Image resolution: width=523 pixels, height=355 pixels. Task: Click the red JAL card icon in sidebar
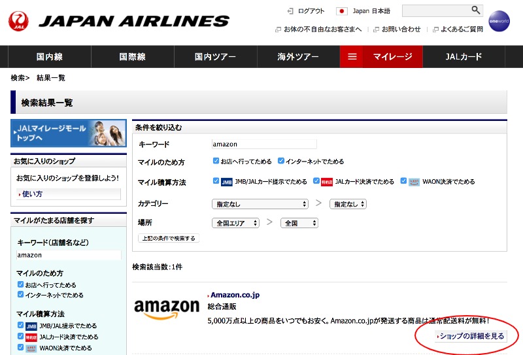point(31,337)
